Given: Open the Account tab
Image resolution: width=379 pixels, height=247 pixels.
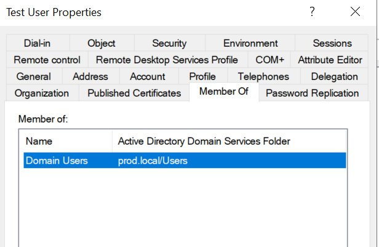Looking at the screenshot, I should (x=148, y=76).
